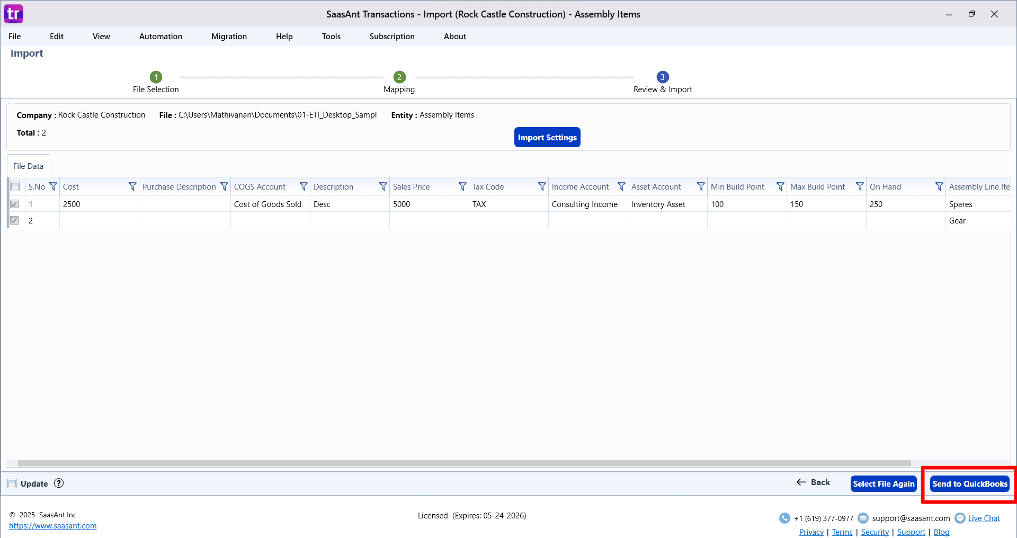
Task: Click the phone icon in footer
Action: (784, 518)
